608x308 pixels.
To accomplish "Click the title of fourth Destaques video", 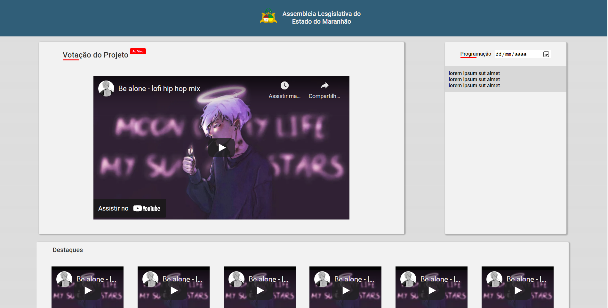I will click(354, 279).
